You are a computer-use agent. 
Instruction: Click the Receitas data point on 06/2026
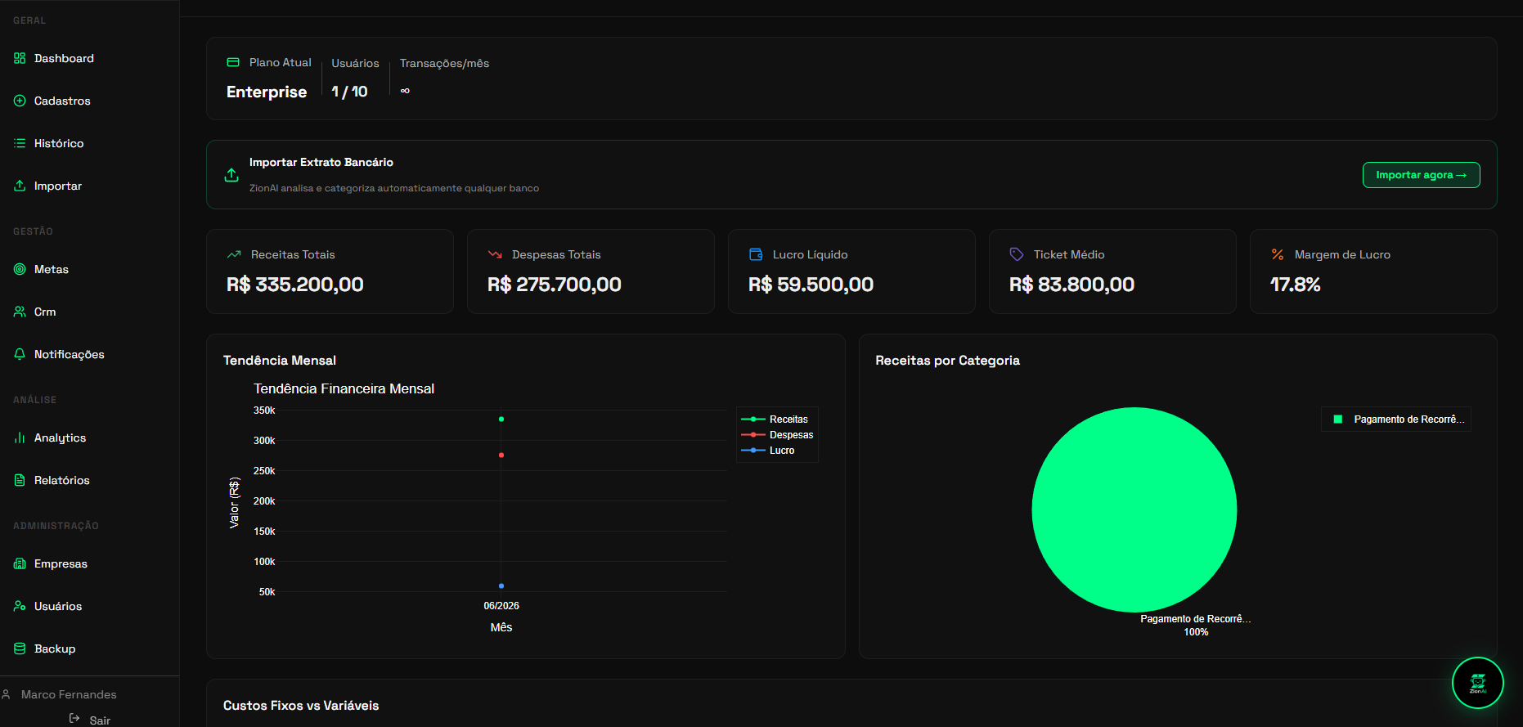coord(501,420)
